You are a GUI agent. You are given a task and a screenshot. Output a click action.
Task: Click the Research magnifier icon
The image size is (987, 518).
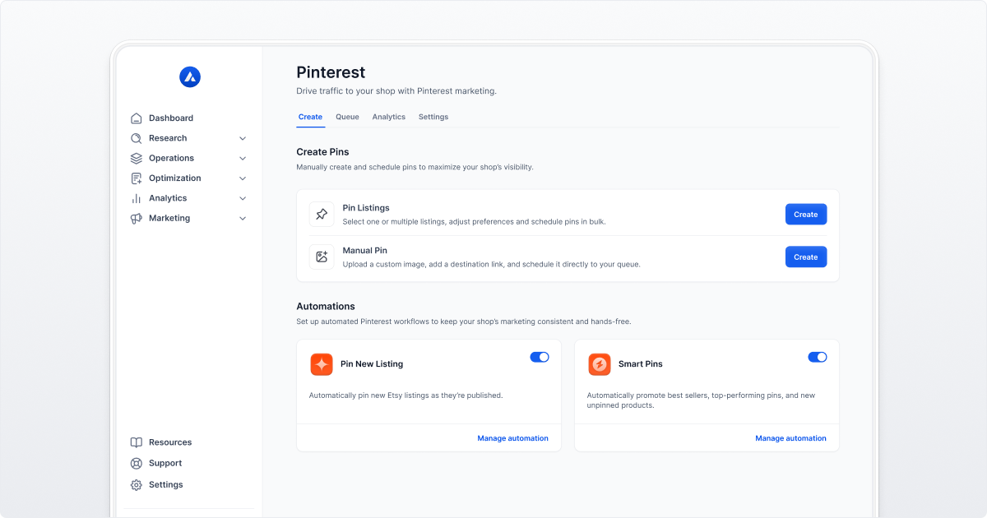point(137,138)
